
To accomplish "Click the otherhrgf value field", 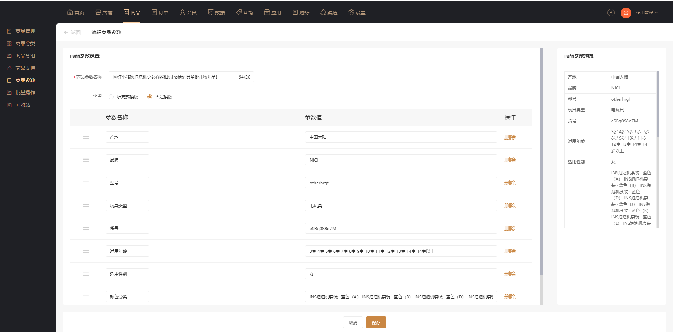I will tap(401, 183).
